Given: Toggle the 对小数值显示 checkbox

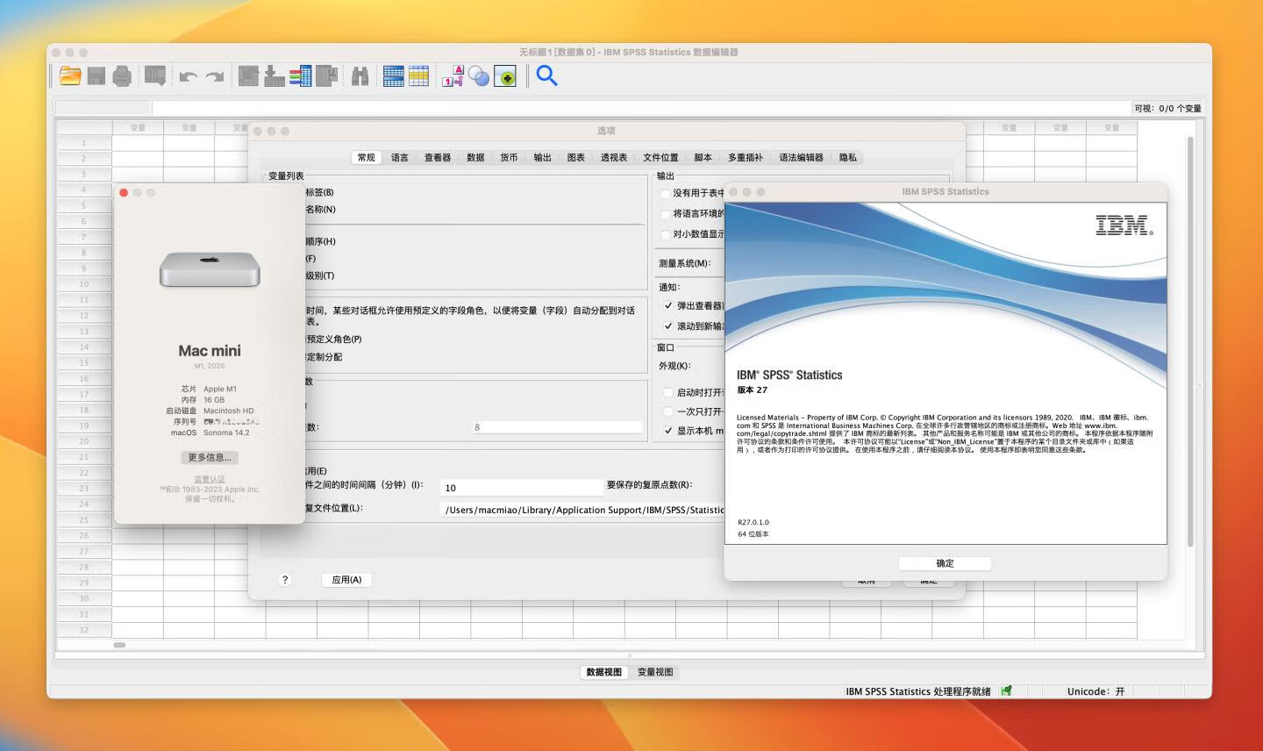Looking at the screenshot, I should [666, 234].
